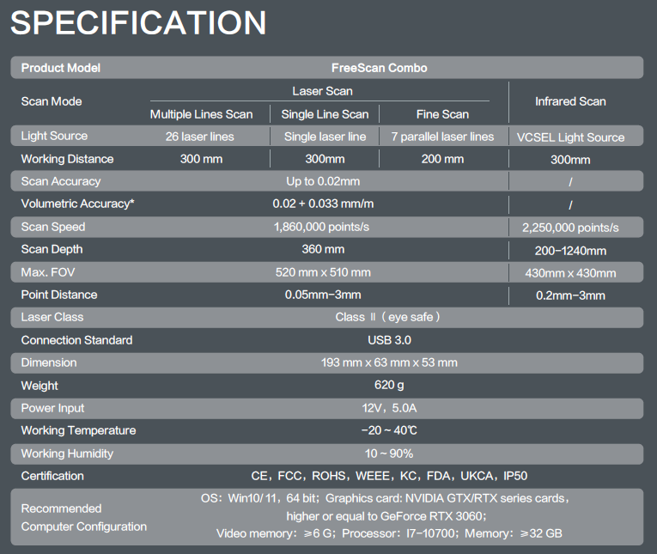Click the 2,250,000 points/s value
The width and height of the screenshot is (657, 554).
(x=570, y=228)
